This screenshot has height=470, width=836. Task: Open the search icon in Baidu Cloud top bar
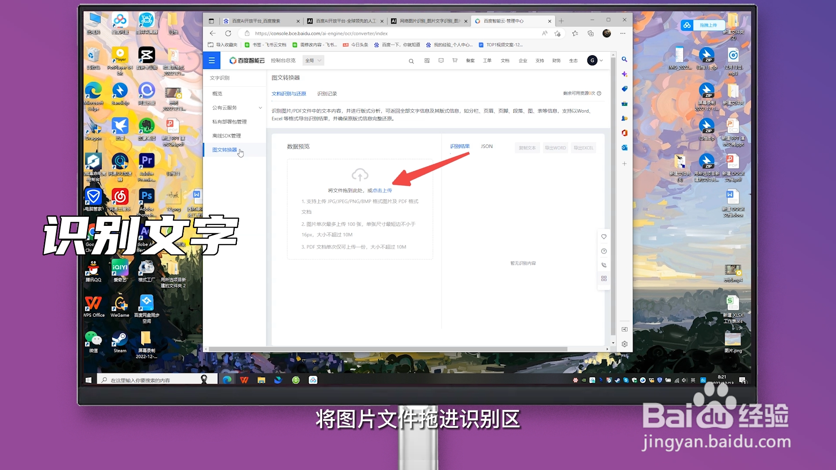pos(411,60)
